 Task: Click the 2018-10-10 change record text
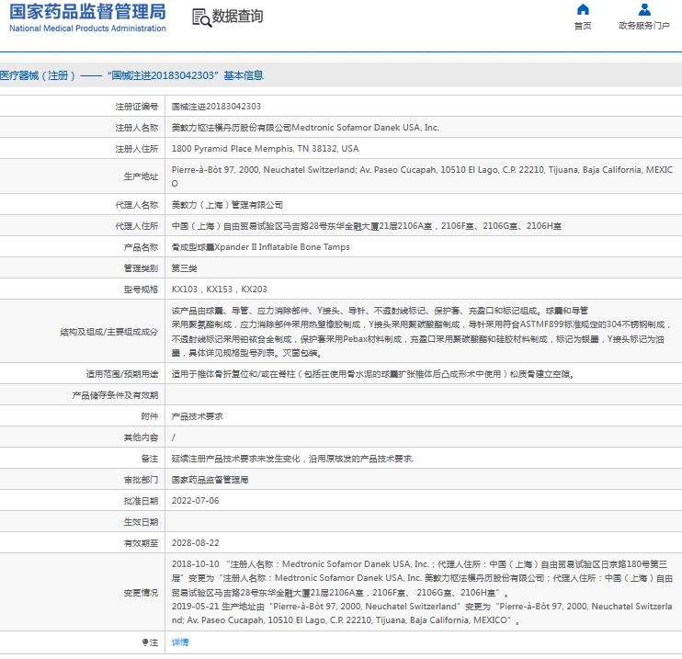[x=422, y=578]
